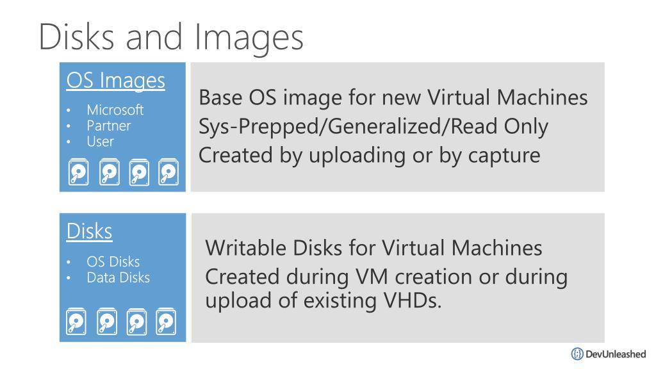This screenshot has height=369, width=656.
Task: Click the DevUnleashed brand text
Action: (616, 354)
